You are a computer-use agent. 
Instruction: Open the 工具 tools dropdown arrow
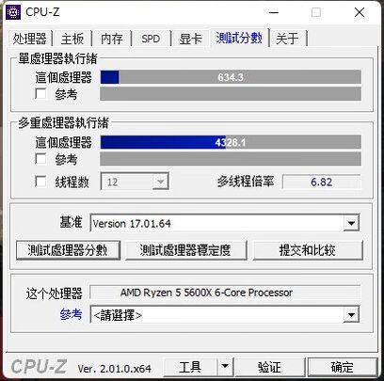tap(225, 366)
